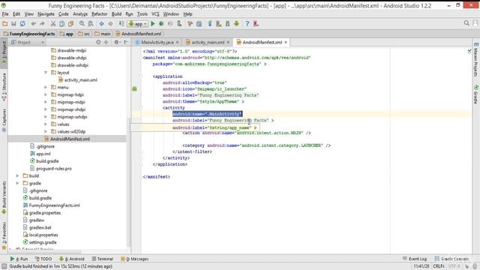The image size is (480, 270).
Task: Open the Gradle Console
Action: coord(451,259)
